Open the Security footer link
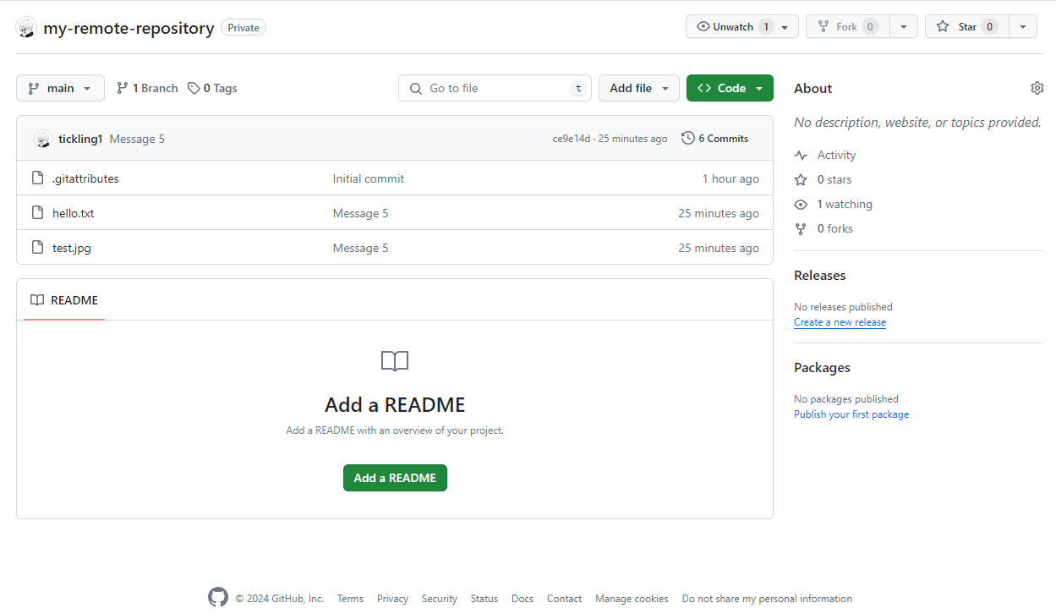Image resolution: width=1056 pixels, height=614 pixels. pos(440,599)
